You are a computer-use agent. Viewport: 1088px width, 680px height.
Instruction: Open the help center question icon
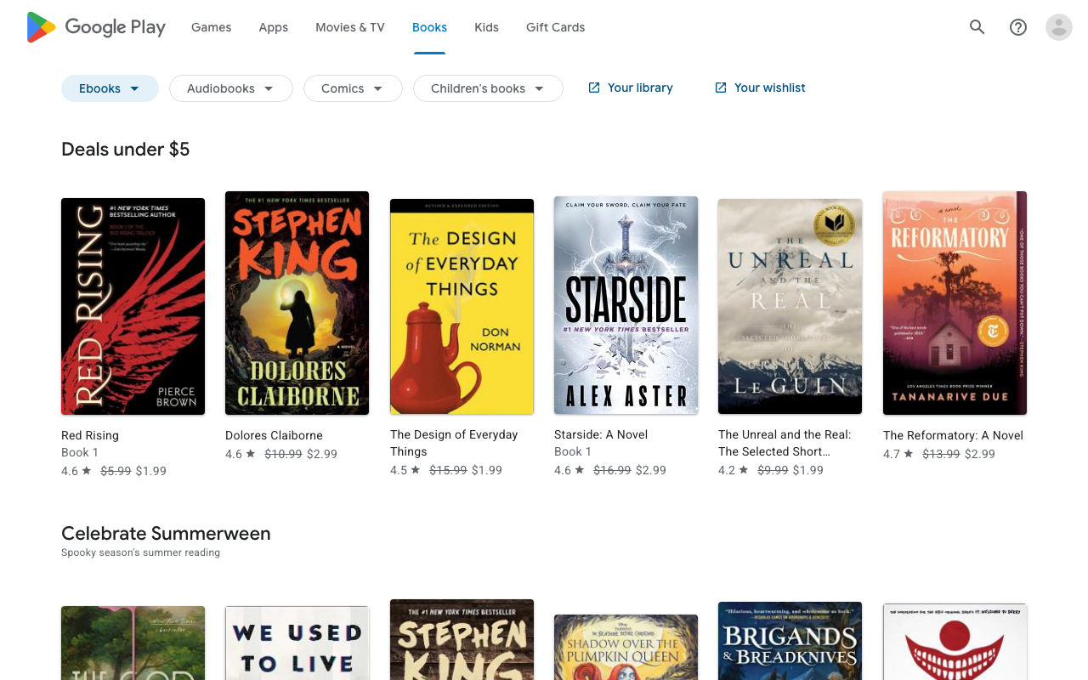[x=1018, y=27]
